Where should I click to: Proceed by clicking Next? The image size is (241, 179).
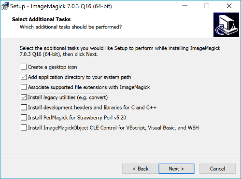click(176, 168)
